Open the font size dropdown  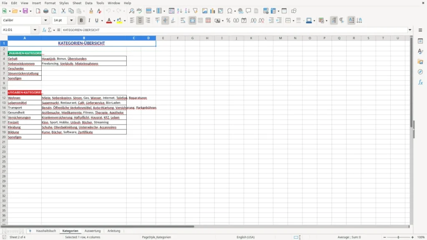71,20
